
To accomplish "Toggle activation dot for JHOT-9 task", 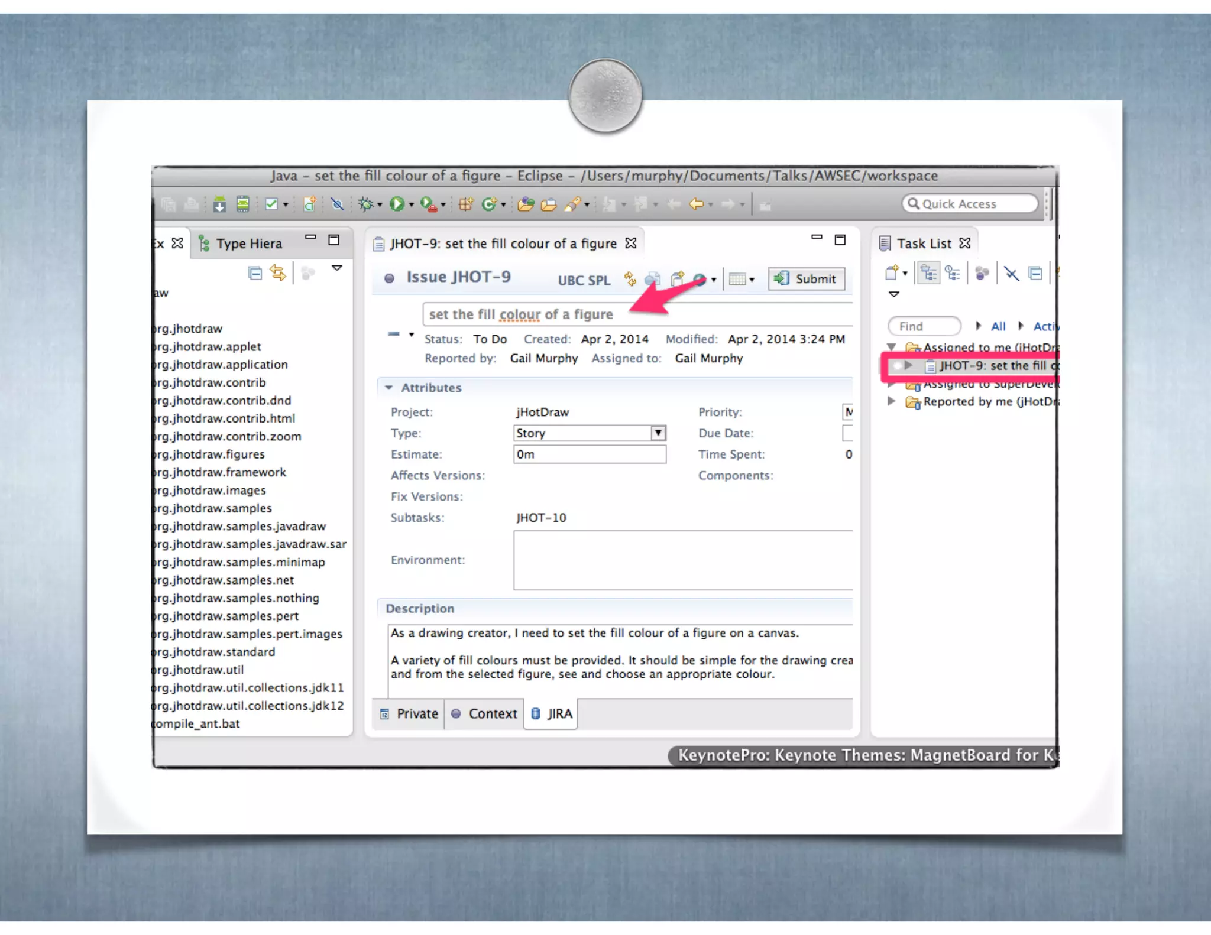I will coord(896,366).
